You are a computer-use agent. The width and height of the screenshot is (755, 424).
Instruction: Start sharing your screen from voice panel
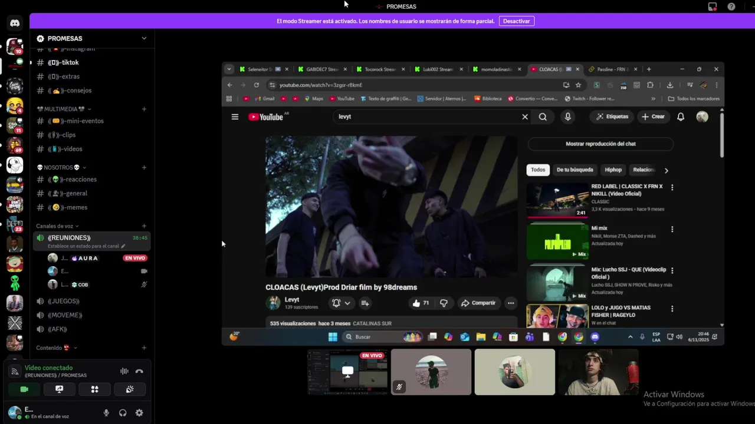pyautogui.click(x=59, y=389)
